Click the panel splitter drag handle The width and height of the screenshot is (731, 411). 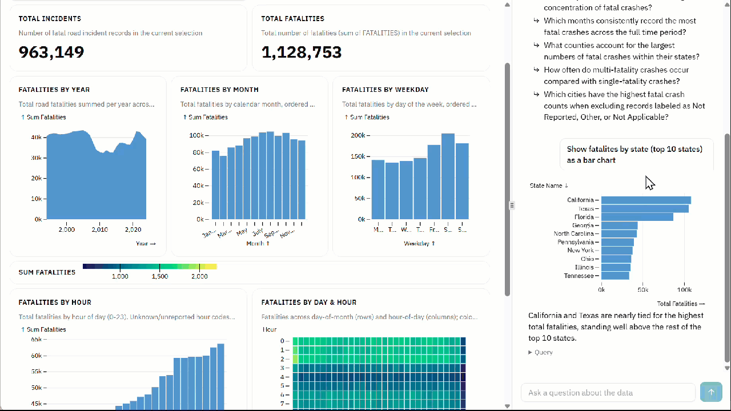tap(512, 205)
